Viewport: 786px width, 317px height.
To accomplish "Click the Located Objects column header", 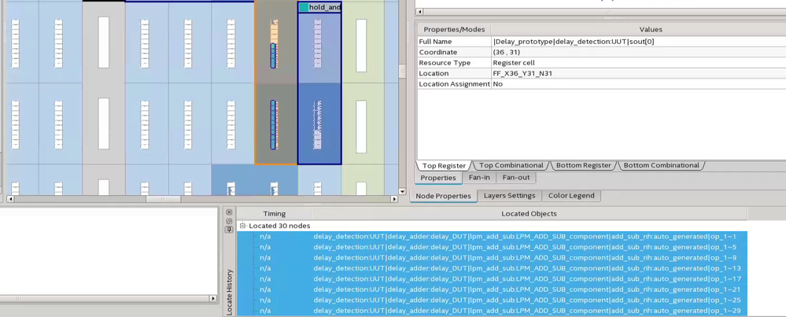I will (529, 214).
